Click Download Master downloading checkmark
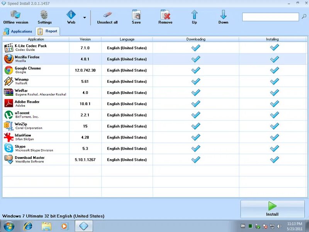309x232 pixels. point(196,159)
